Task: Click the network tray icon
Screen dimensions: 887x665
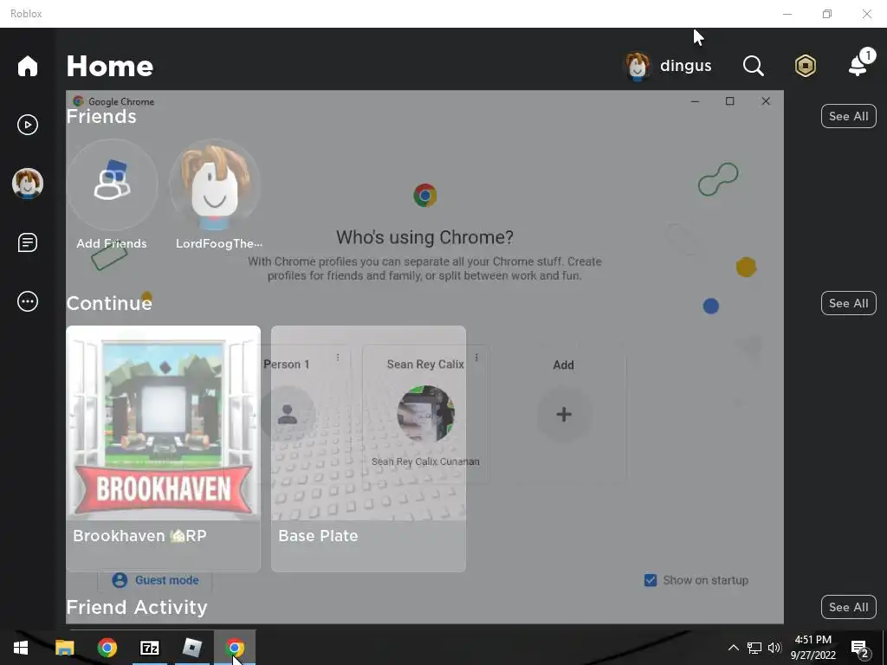Action: point(754,648)
